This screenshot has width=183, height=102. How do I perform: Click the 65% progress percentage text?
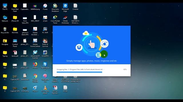pyautogui.click(x=125, y=69)
